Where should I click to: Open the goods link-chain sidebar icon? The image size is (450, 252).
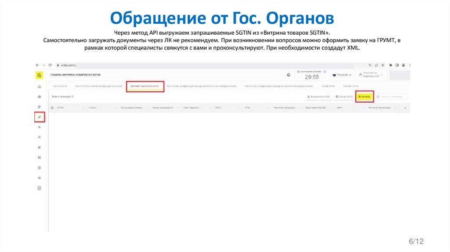39,117
